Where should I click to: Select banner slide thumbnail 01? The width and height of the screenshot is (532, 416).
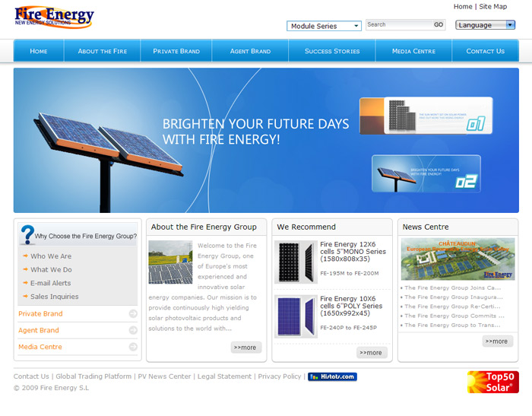pyautogui.click(x=426, y=116)
